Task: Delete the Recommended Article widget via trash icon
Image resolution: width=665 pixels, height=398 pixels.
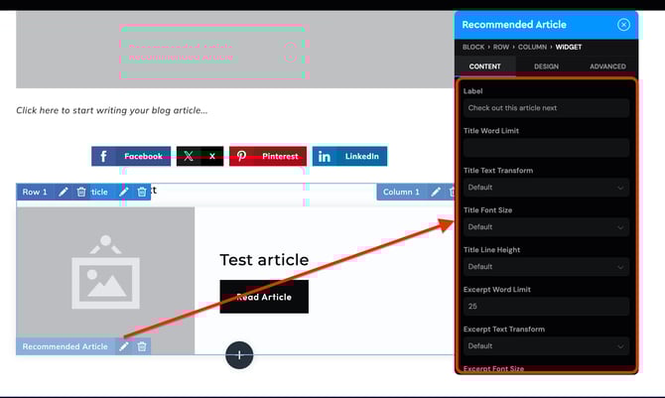Action: coord(142,346)
